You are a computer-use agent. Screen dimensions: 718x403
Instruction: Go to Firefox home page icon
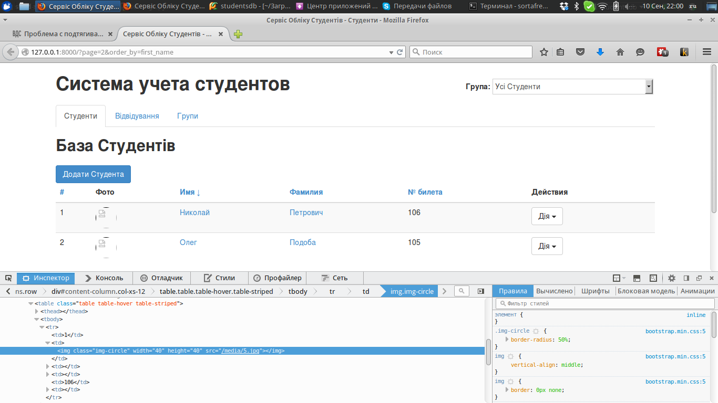pos(620,52)
